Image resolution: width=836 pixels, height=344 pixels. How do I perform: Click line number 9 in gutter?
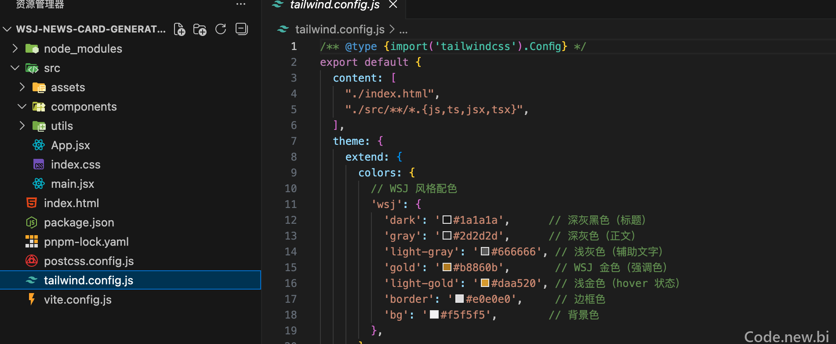(294, 173)
